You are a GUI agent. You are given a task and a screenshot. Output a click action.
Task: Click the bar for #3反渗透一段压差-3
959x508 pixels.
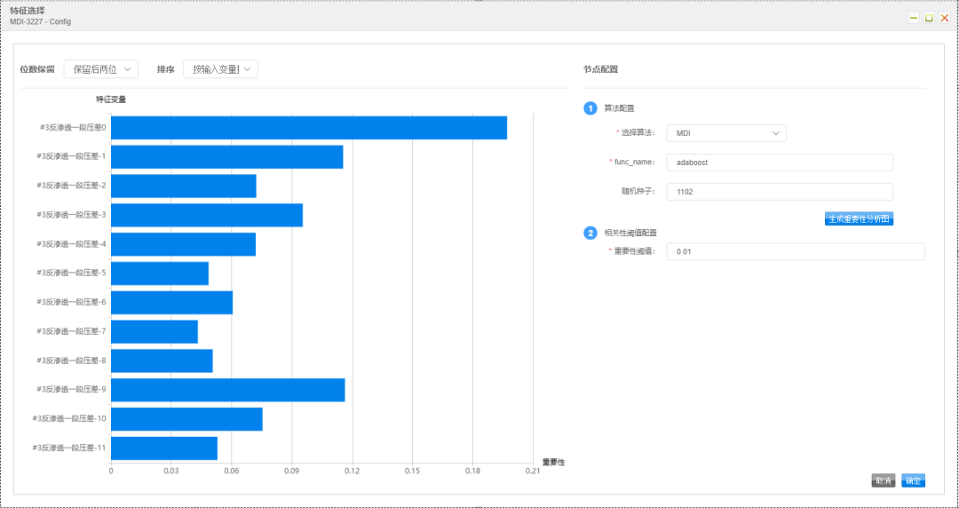[x=207, y=216]
